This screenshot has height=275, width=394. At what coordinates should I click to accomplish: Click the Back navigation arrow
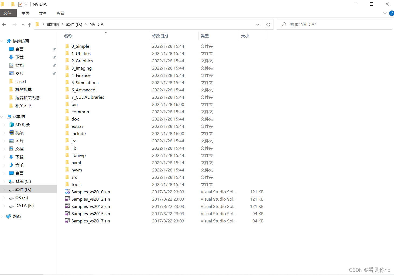[x=4, y=25]
